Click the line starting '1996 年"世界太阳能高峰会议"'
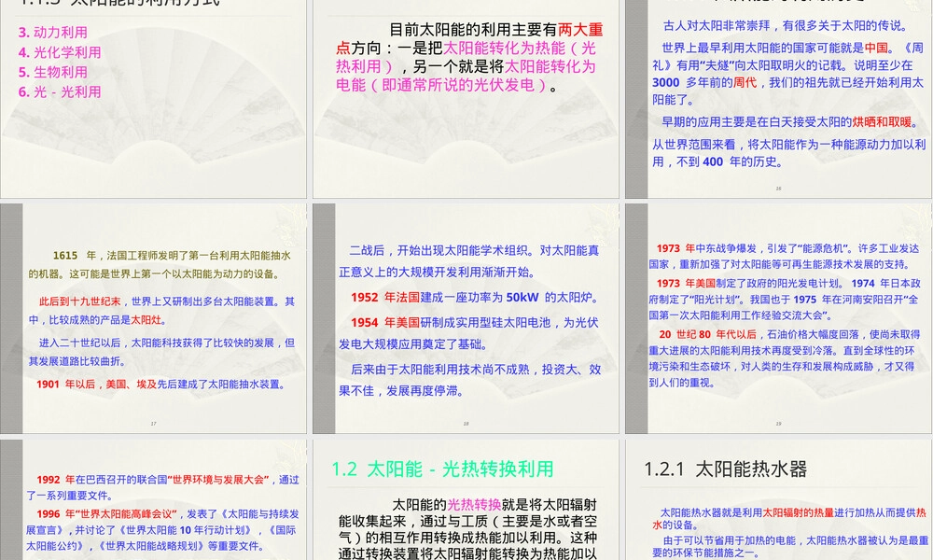Image resolution: width=933 pixels, height=560 pixels. click(168, 514)
